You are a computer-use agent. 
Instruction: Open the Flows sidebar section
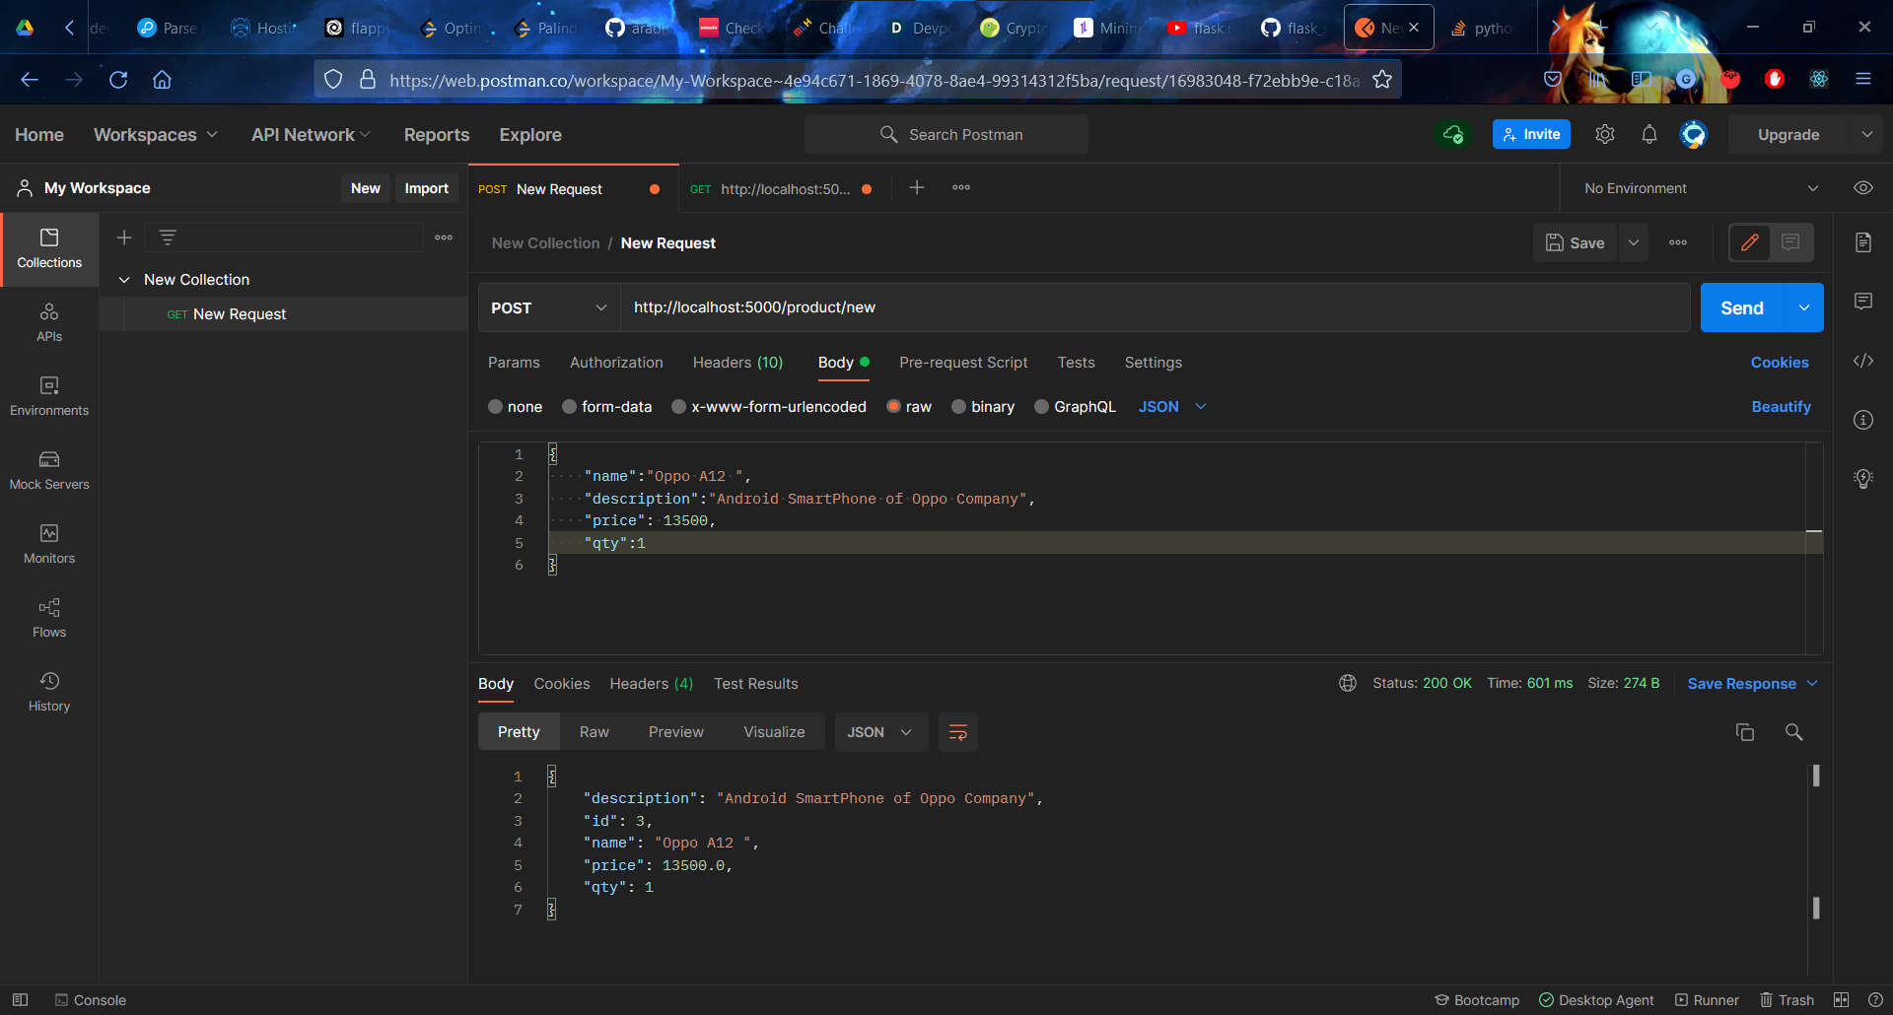click(x=49, y=618)
